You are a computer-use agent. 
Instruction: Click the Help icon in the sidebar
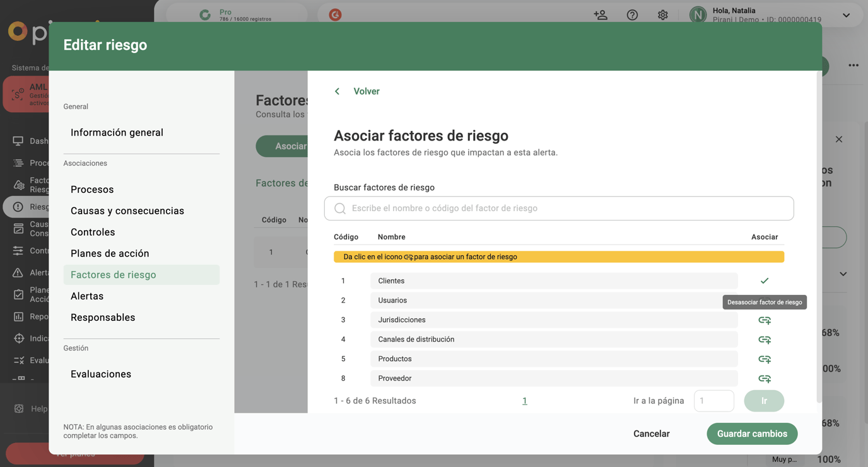pos(19,408)
